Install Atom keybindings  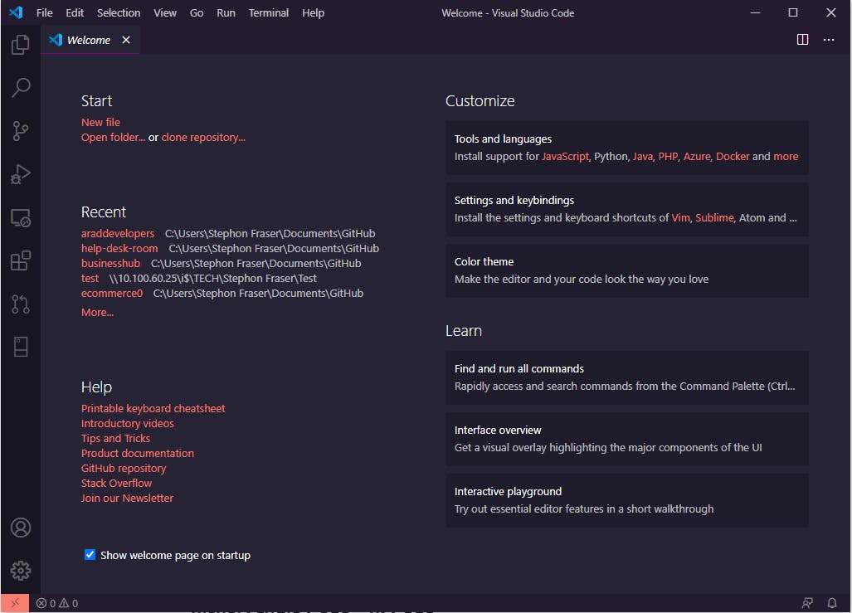point(751,218)
